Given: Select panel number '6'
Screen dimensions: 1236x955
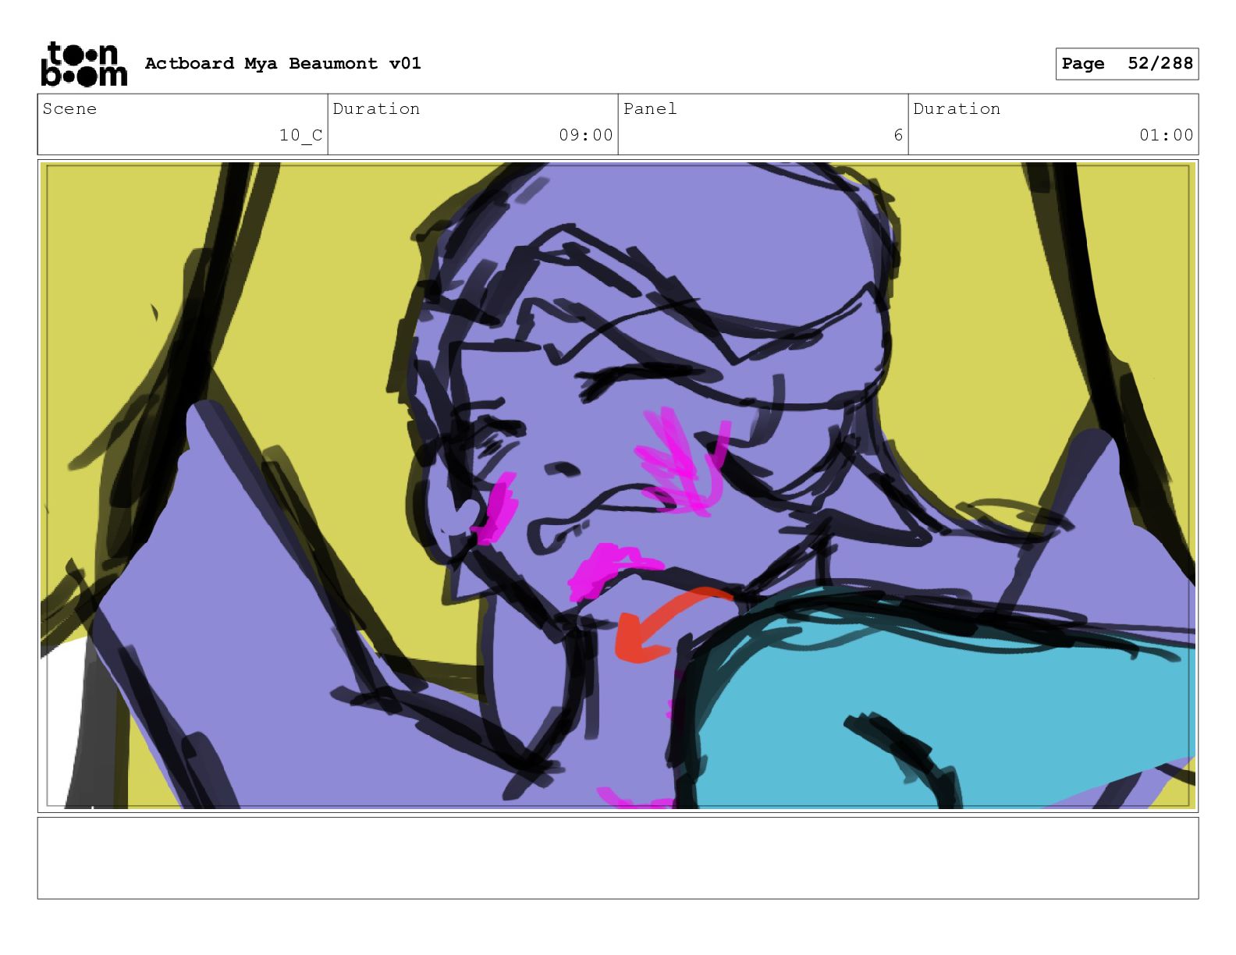Looking at the screenshot, I should 898,135.
